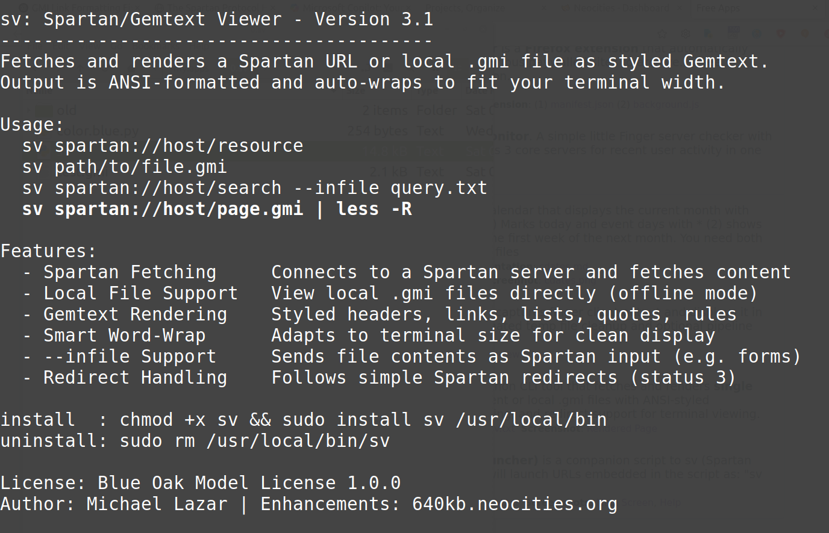Click the "--infile Support" feature name
This screenshot has height=533, width=829.
coord(130,357)
